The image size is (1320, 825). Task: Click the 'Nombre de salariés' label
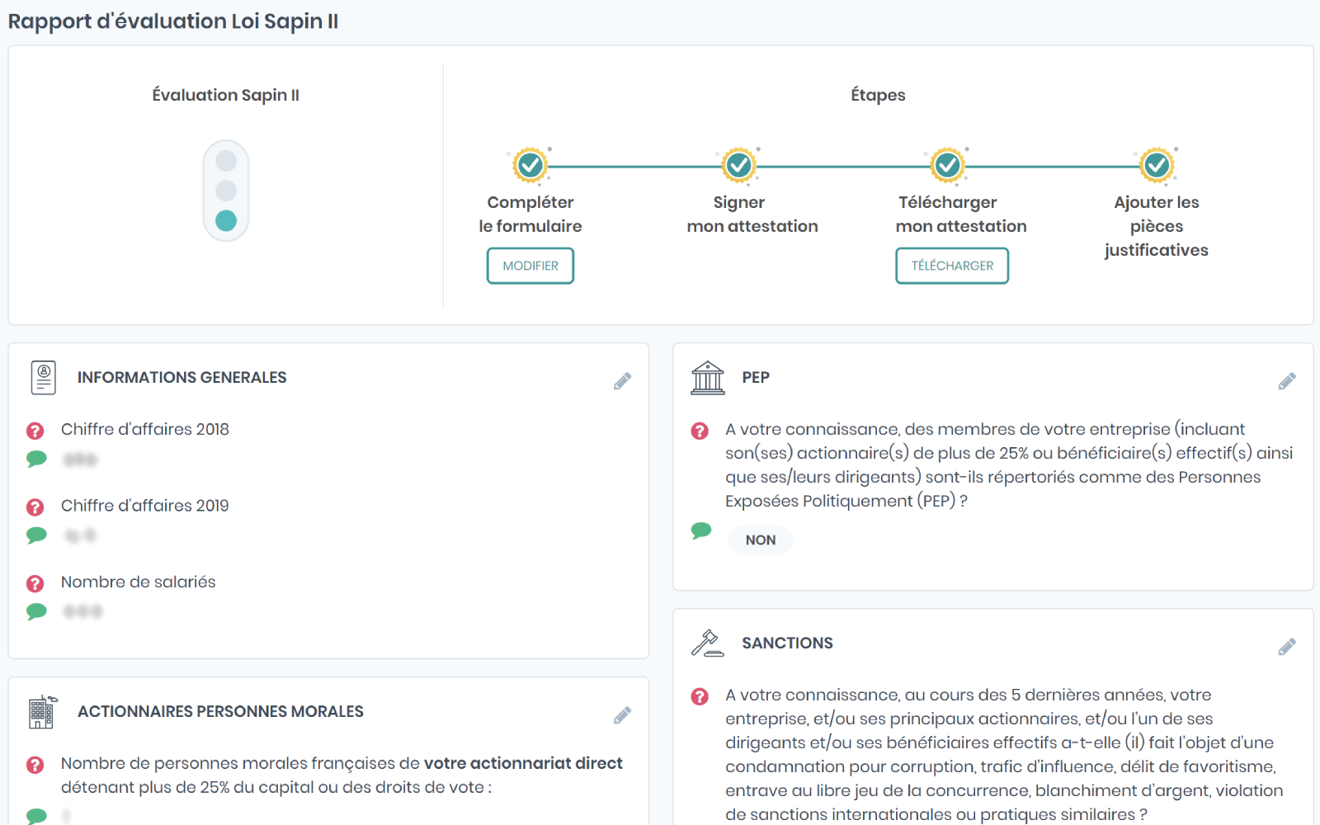point(139,582)
